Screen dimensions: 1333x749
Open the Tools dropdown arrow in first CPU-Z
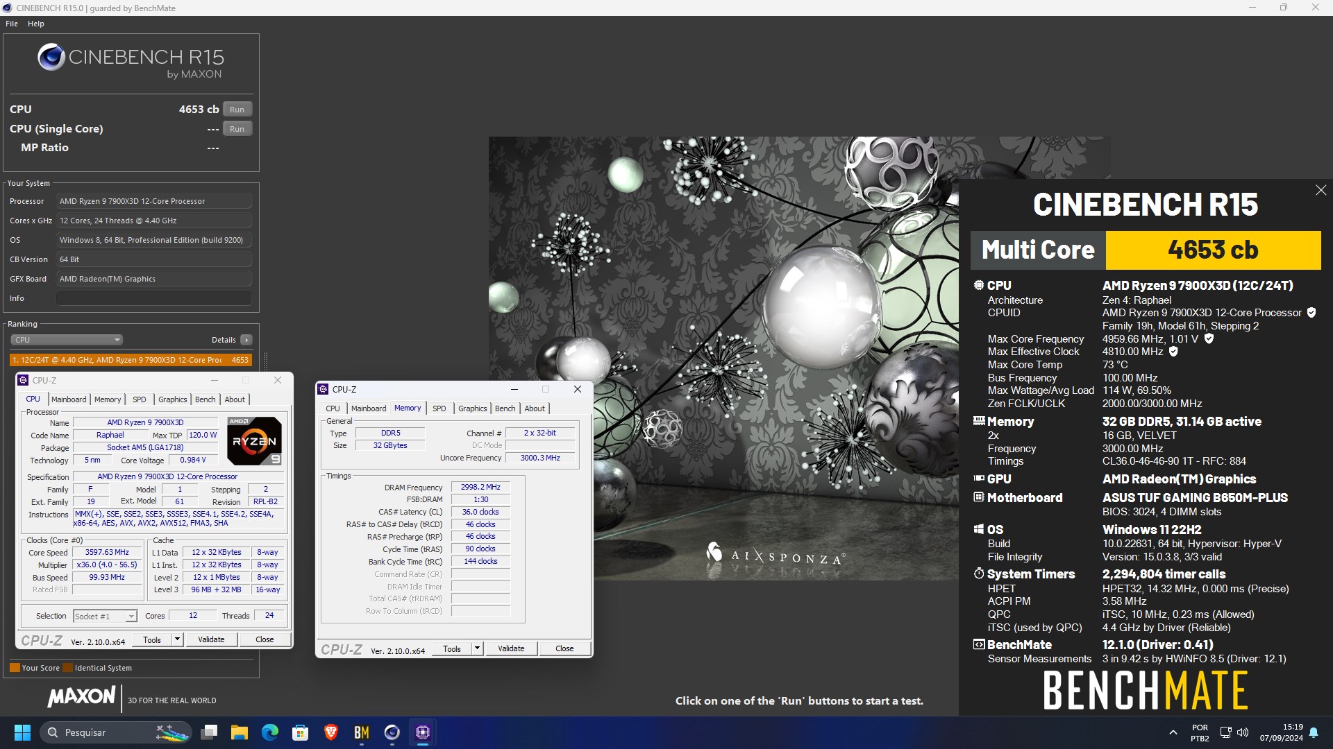point(178,639)
